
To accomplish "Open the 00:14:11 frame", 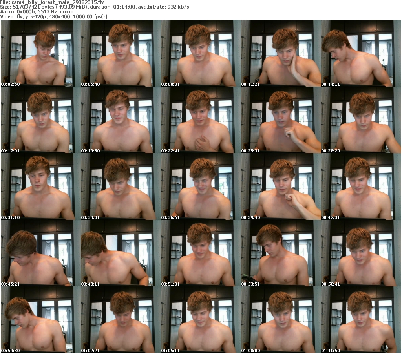I will pyautogui.click(x=361, y=53).
